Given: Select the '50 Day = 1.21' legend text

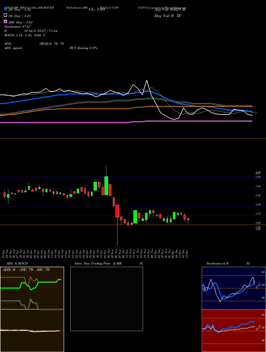Looking at the screenshot, I should [x=20, y=16].
